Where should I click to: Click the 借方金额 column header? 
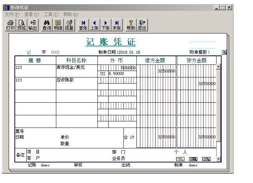pyautogui.click(x=156, y=61)
